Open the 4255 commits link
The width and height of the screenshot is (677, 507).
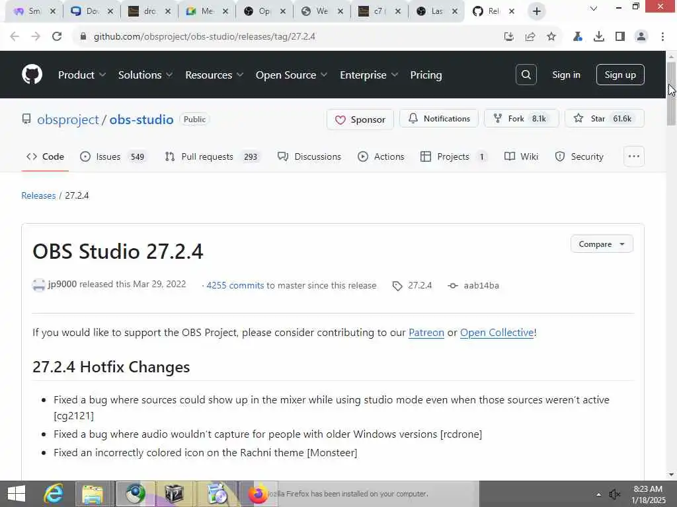(x=235, y=285)
